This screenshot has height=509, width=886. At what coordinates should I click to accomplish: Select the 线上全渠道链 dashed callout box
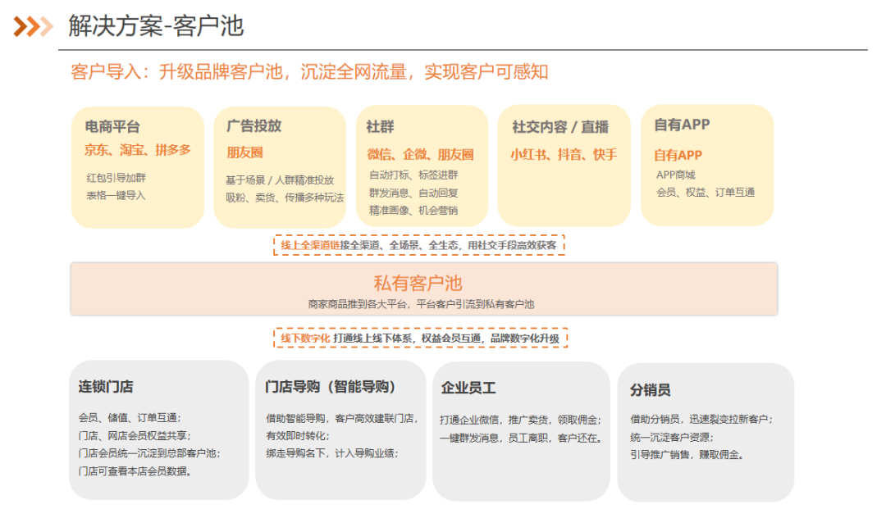click(x=418, y=244)
